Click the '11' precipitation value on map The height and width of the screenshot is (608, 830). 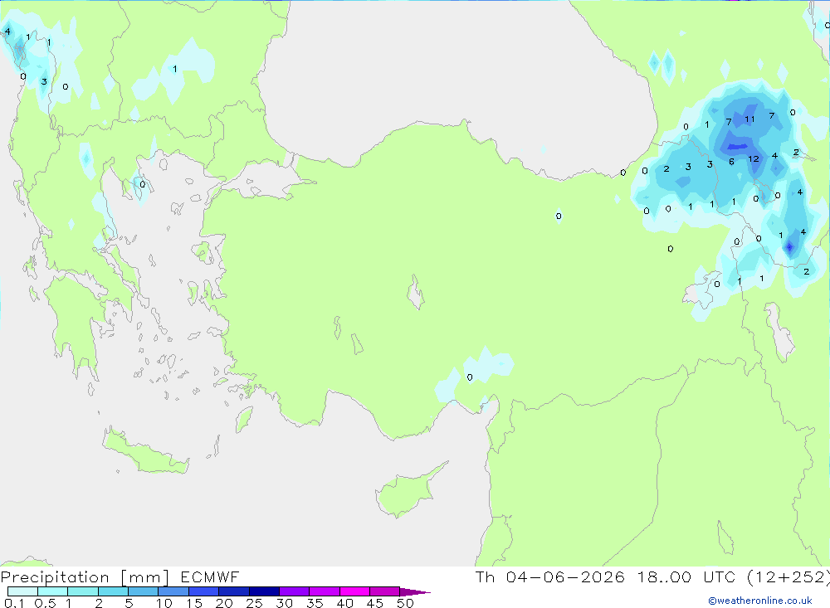click(x=749, y=119)
